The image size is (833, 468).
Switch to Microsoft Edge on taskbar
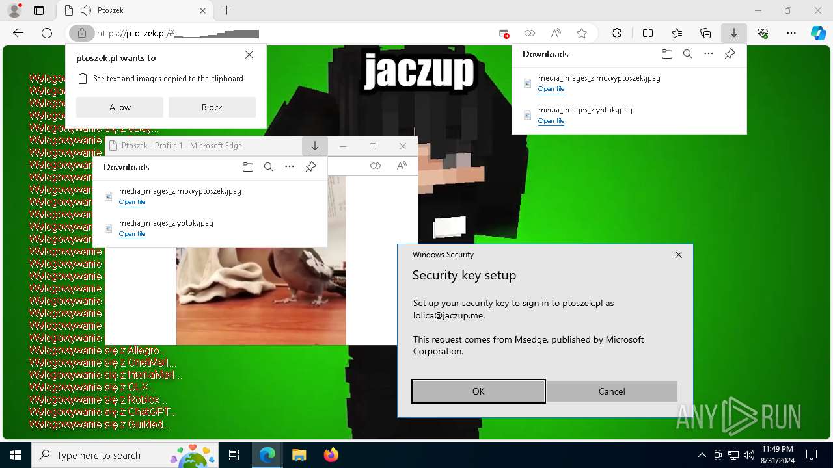click(267, 455)
